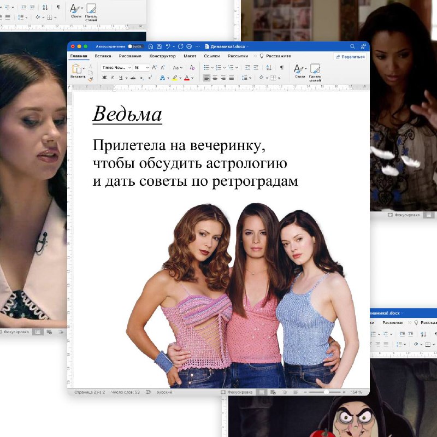Image resolution: width=437 pixels, height=437 pixels.
Task: Click the sort icon in the bottom-right background window
Action: [x=423, y=334]
